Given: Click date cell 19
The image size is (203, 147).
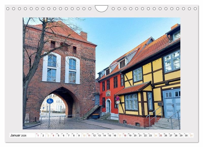Looking at the screenshot, I should [x=130, y=135].
